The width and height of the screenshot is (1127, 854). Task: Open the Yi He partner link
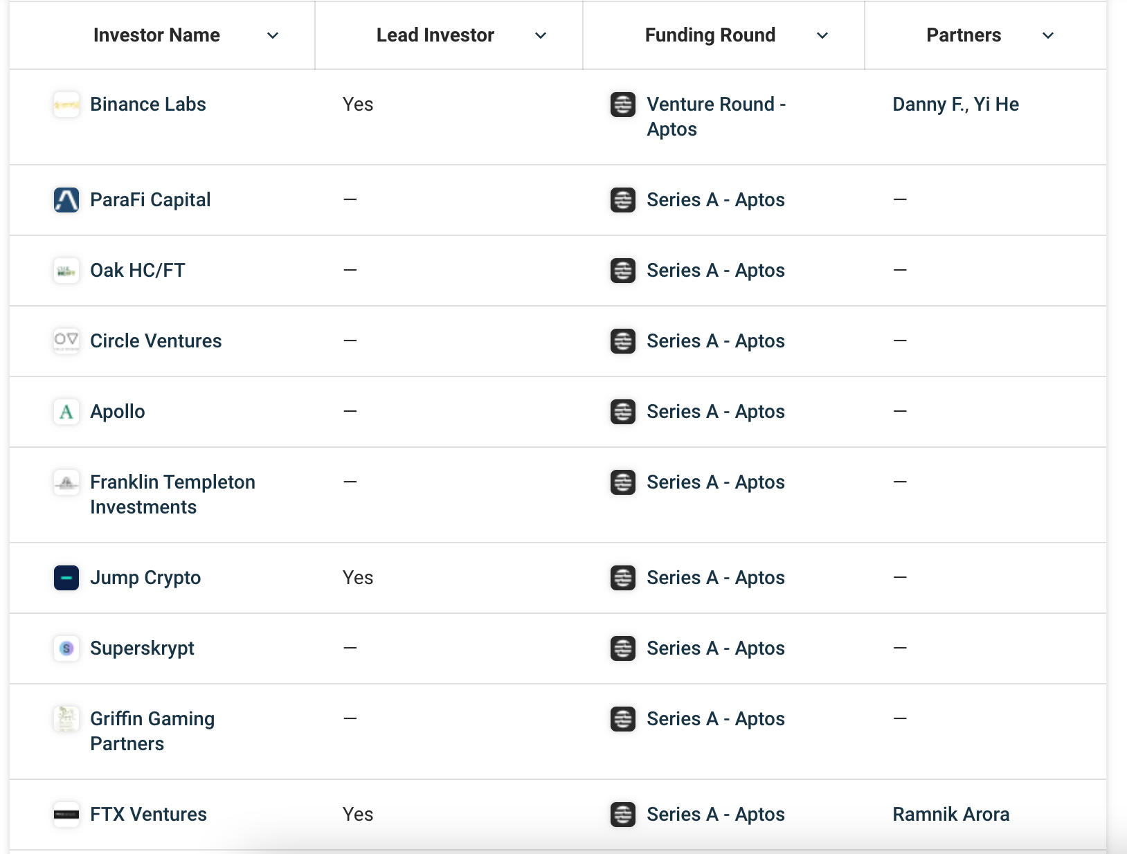(996, 105)
